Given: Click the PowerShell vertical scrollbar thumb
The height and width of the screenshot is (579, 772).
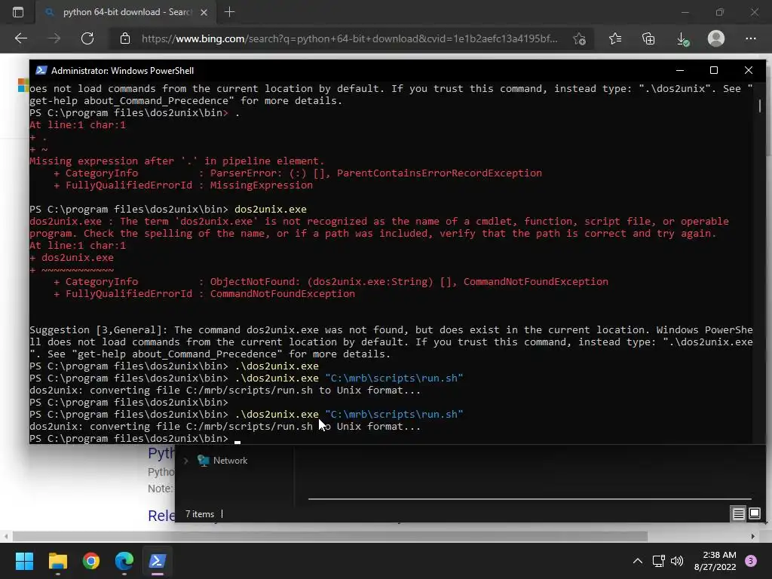Looking at the screenshot, I should tap(760, 106).
